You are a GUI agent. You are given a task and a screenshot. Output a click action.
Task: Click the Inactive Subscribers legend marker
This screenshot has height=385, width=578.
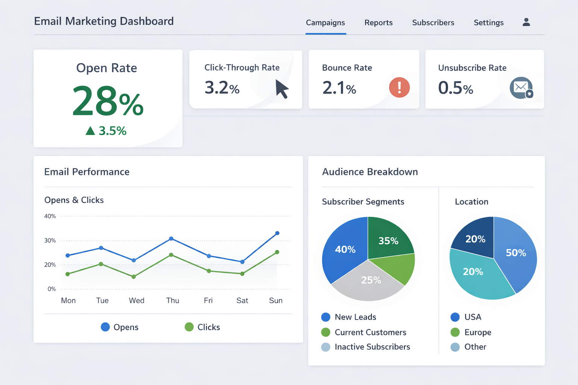point(325,347)
